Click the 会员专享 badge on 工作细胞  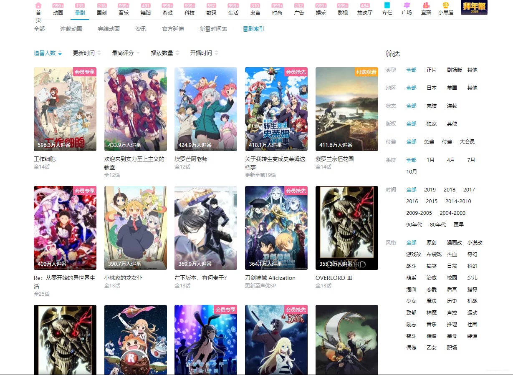pos(85,72)
